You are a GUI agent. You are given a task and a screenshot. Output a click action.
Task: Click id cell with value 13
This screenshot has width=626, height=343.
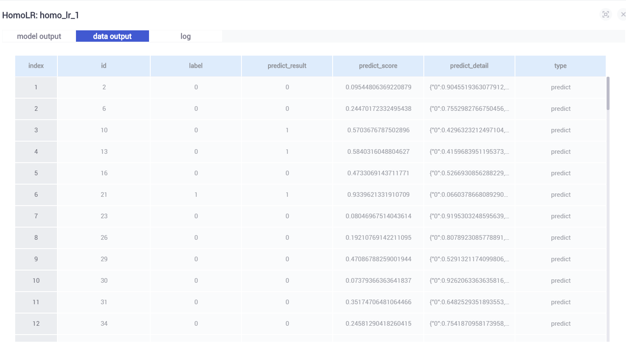pos(104,152)
